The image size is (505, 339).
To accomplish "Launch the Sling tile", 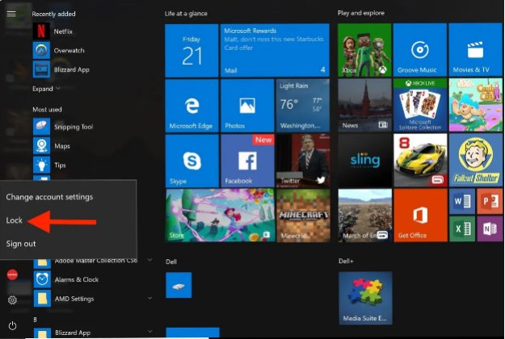I will pos(364,160).
